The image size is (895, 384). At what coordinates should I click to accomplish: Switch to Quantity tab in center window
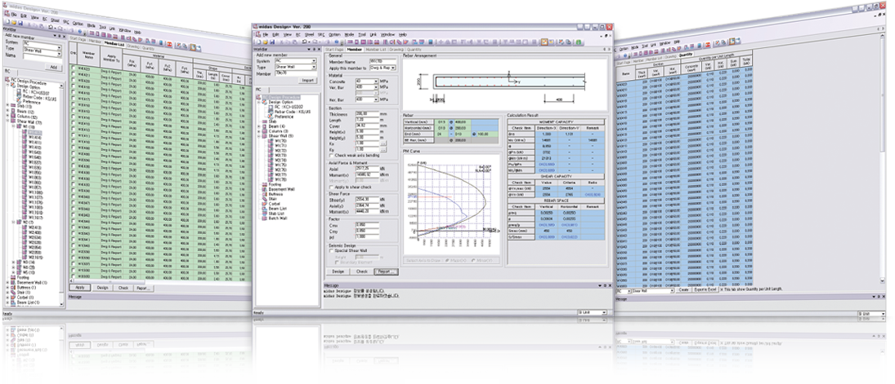[x=414, y=50]
